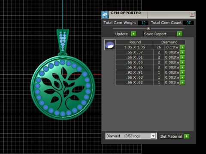206x154 pixels.
Task: Click the Total Gem Count value 37
Action: click(x=188, y=23)
